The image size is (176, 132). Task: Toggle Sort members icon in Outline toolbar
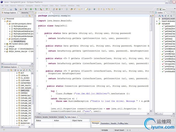point(160,16)
